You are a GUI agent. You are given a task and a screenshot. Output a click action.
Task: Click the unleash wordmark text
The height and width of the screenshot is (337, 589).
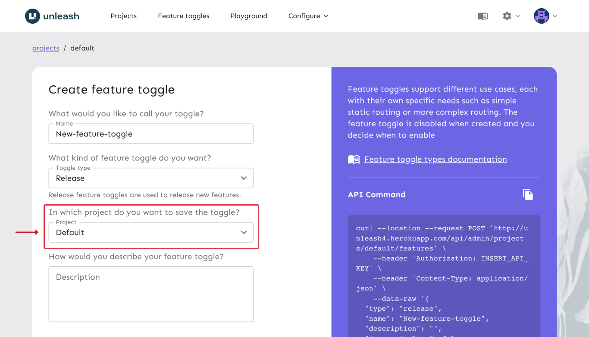click(61, 16)
